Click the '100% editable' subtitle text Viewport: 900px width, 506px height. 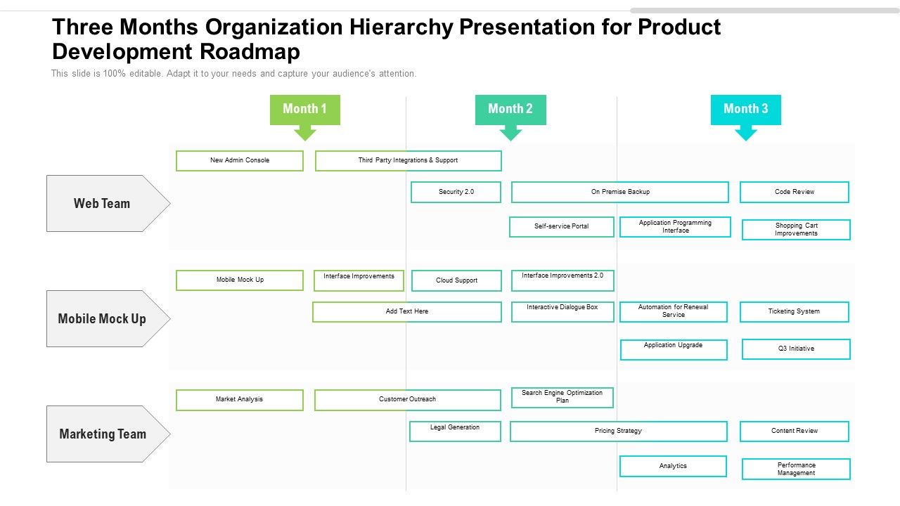(x=234, y=74)
